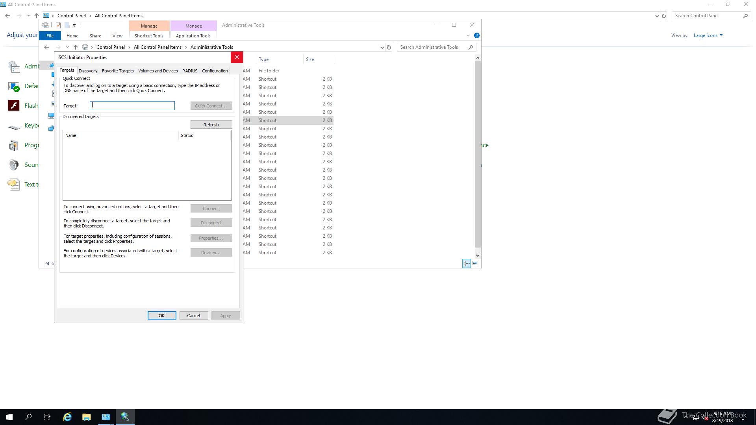Open Task View in taskbar
Image resolution: width=756 pixels, height=425 pixels.
[x=47, y=417]
